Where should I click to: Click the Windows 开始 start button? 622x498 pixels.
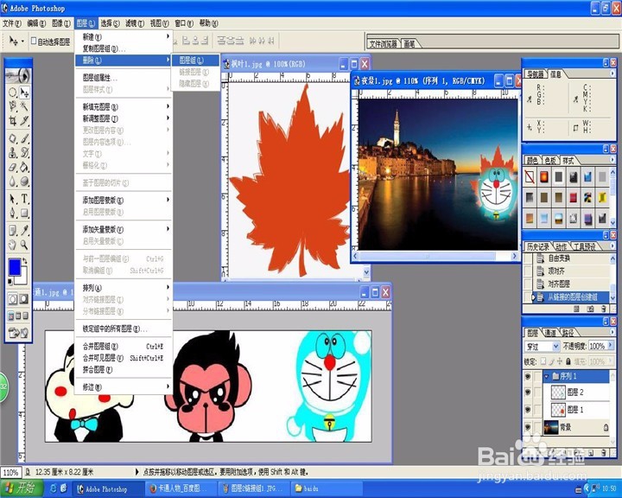tap(21, 488)
